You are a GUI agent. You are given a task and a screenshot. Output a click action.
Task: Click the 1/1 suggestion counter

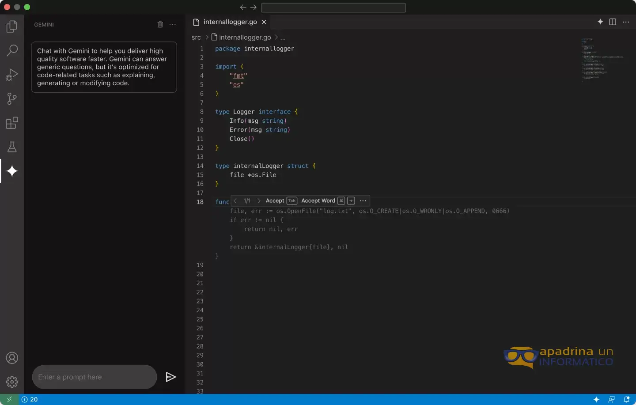coord(247,201)
